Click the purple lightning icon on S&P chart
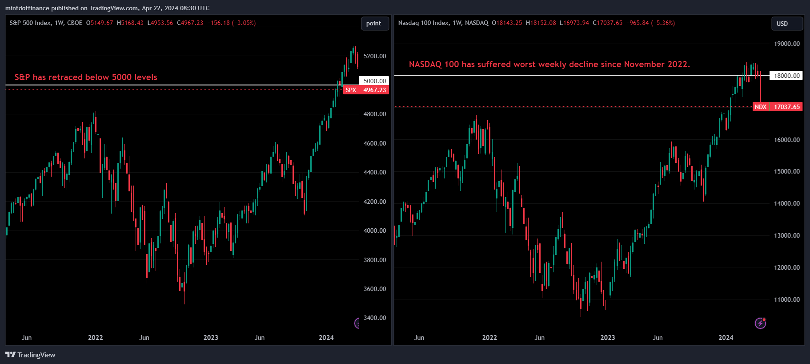 tap(357, 324)
